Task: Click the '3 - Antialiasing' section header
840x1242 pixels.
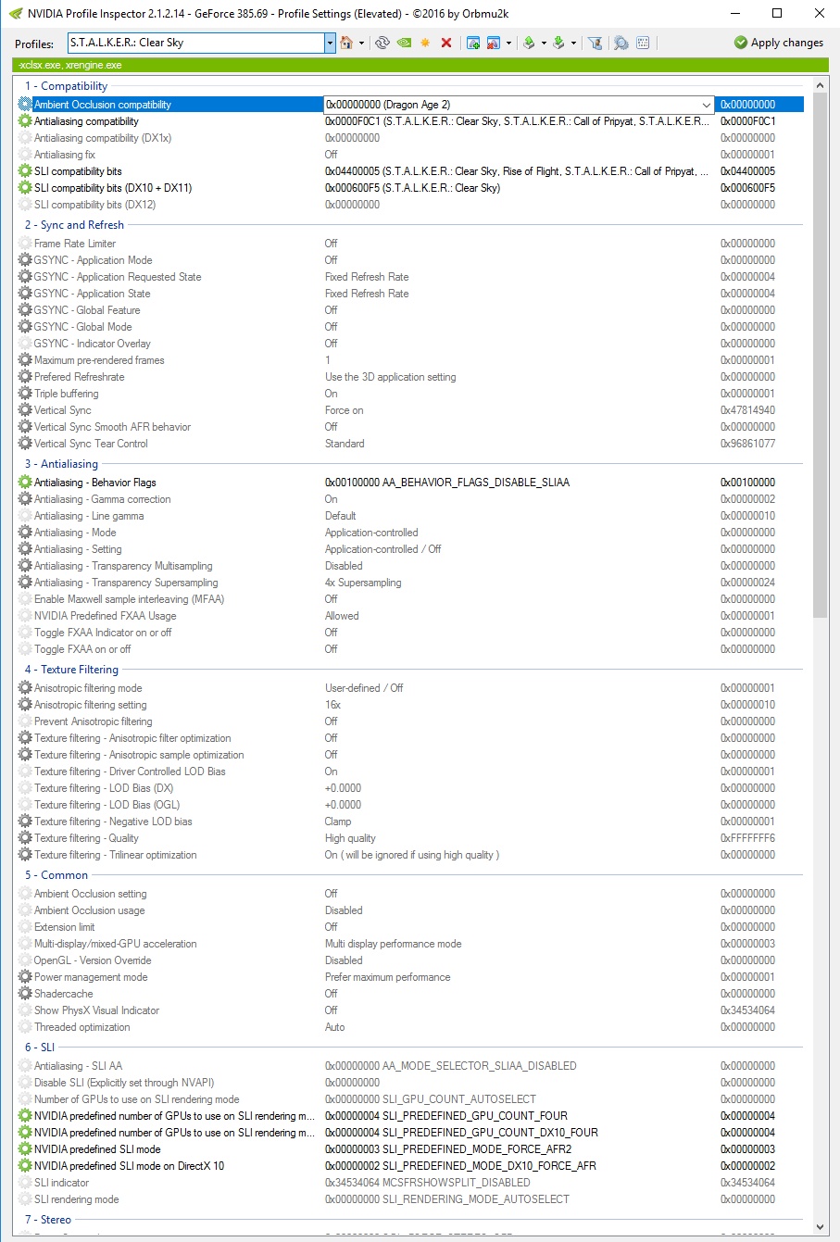Action: 61,464
